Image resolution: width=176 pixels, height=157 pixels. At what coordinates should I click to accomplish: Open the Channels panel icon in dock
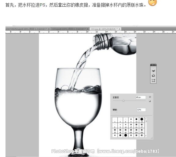(x=153, y=75)
